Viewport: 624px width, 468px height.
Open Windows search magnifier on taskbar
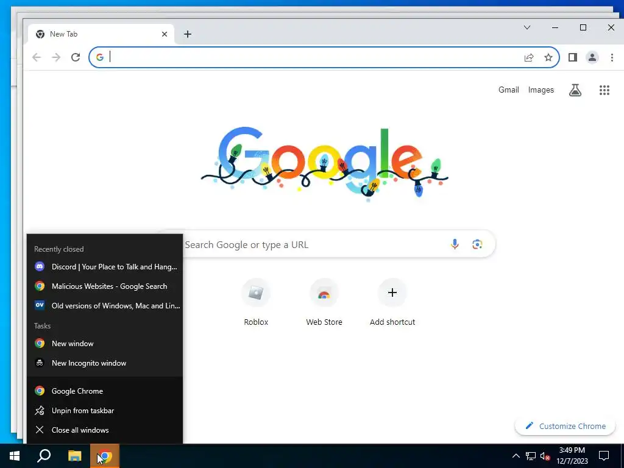click(x=44, y=456)
